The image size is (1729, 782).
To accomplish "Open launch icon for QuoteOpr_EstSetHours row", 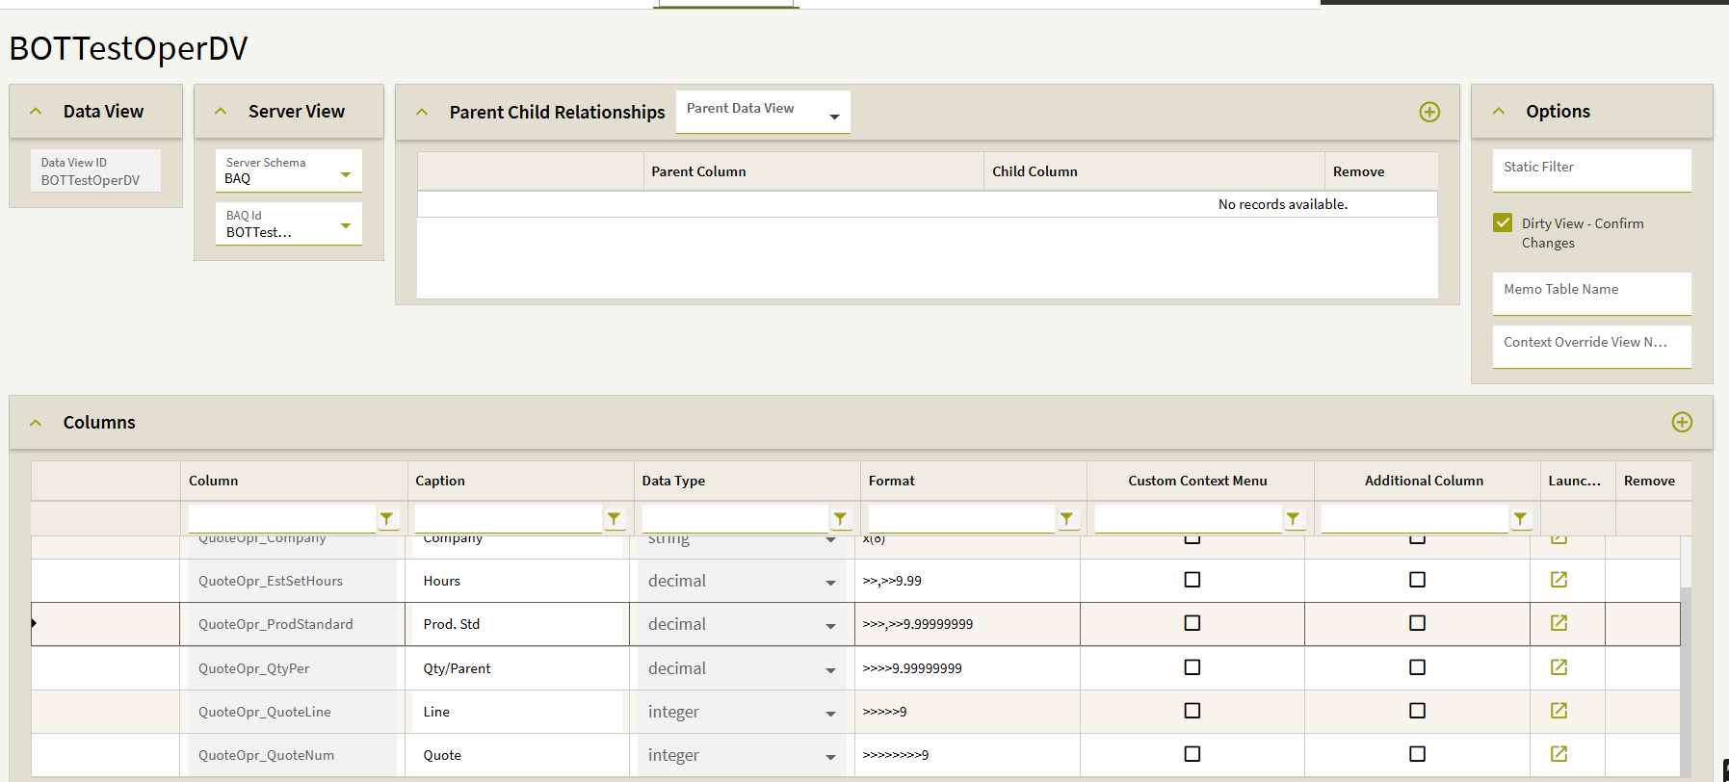I will [x=1559, y=580].
